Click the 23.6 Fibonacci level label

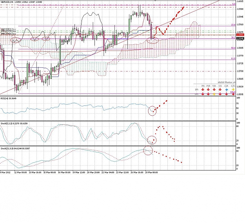click(233, 25)
